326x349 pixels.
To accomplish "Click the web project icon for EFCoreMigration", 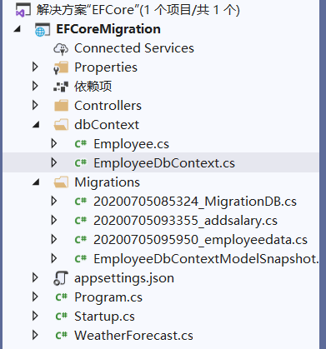I will 43,30.
